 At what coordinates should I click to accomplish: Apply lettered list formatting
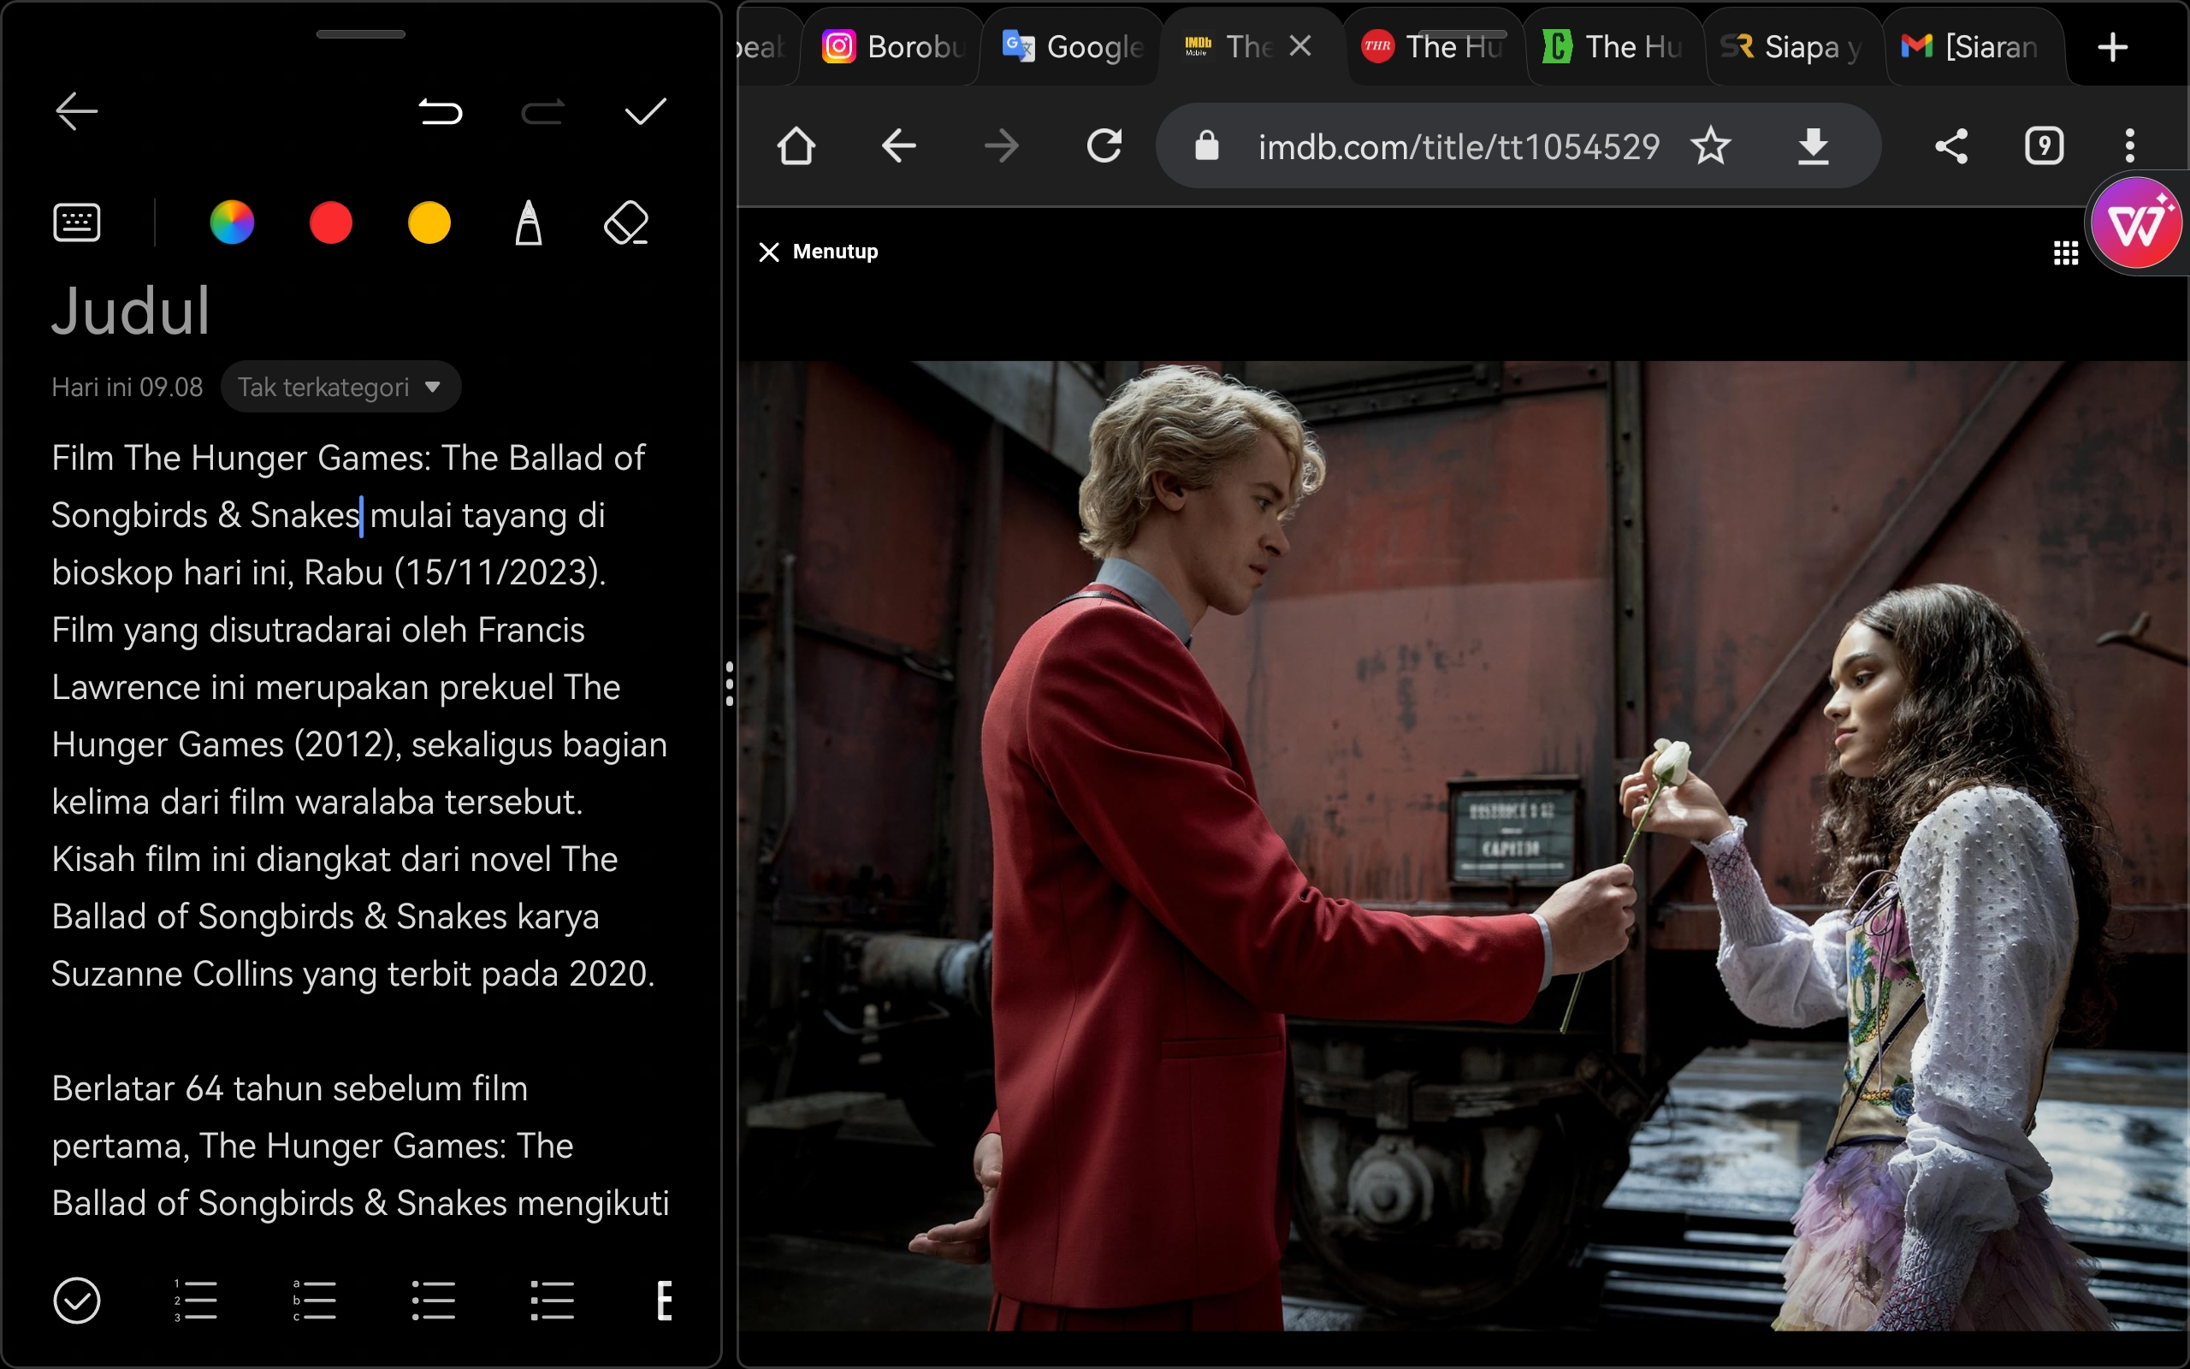pos(314,1301)
